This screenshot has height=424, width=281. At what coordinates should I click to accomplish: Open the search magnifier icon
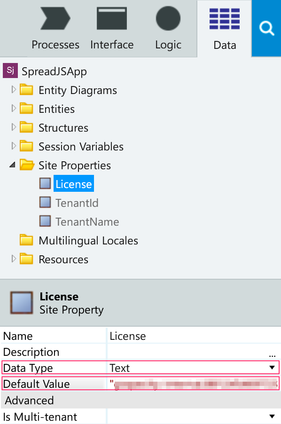tap(266, 28)
